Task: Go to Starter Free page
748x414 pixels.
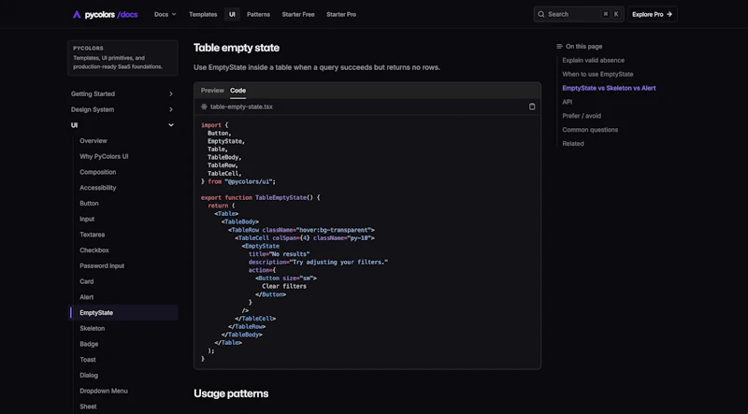Action: pyautogui.click(x=298, y=14)
